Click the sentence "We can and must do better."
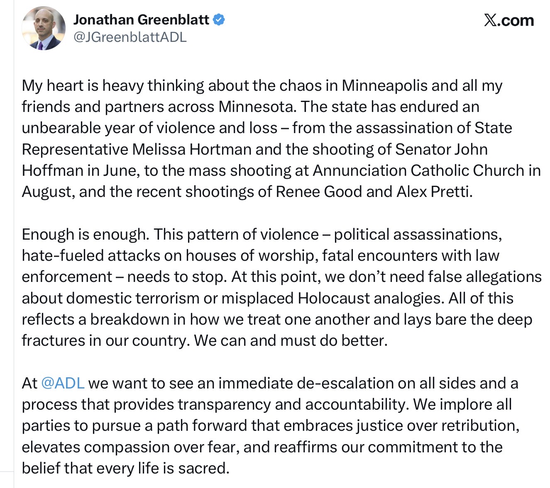 pos(291,340)
